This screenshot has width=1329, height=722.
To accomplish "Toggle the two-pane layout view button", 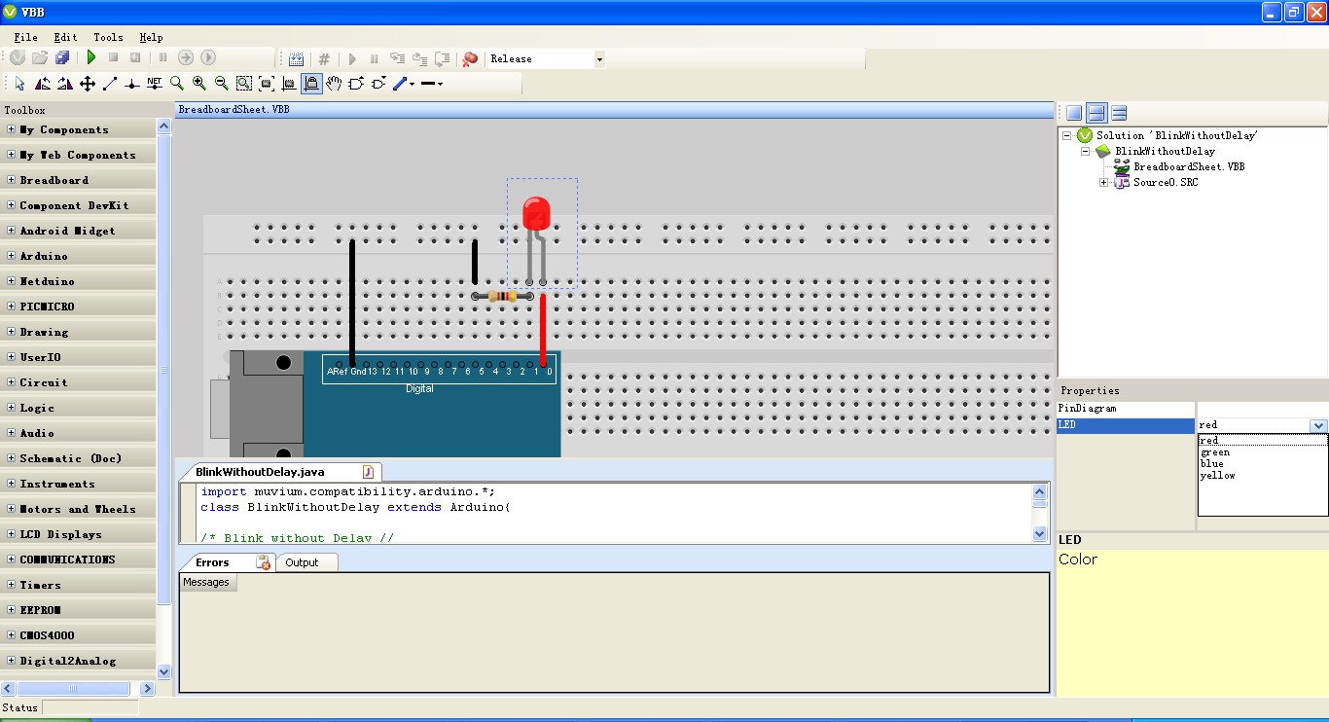I will [1096, 114].
